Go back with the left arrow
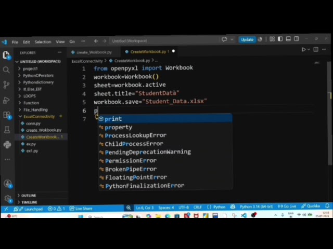The width and height of the screenshot is (333, 249). 96,41
